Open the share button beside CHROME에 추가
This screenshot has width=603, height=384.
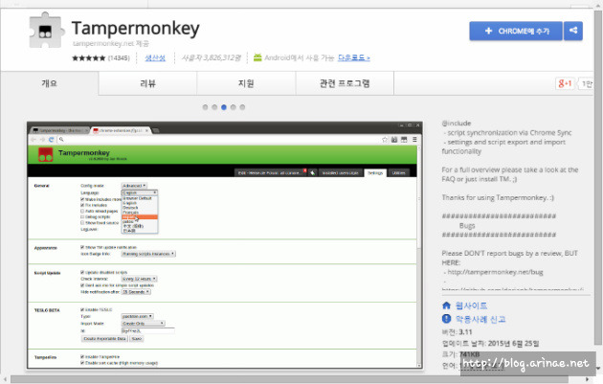[x=573, y=32]
